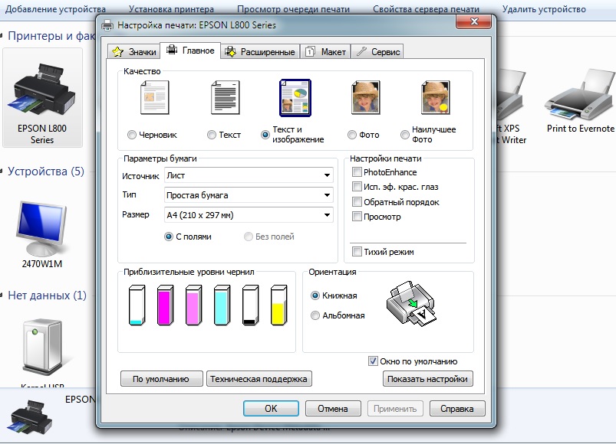616x444 pixels.
Task: Click Добавление устройства in the toolbar
Action: (x=55, y=9)
